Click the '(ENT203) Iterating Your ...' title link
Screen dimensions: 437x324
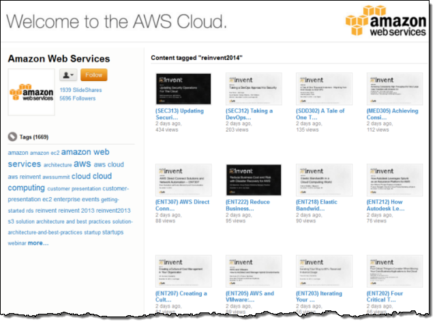319,297
